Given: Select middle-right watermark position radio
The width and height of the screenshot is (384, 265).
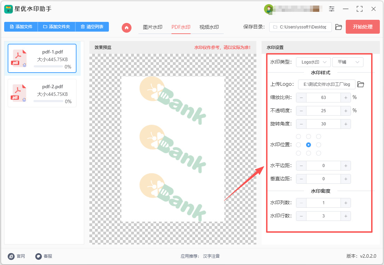Looking at the screenshot, I should coord(318,145).
